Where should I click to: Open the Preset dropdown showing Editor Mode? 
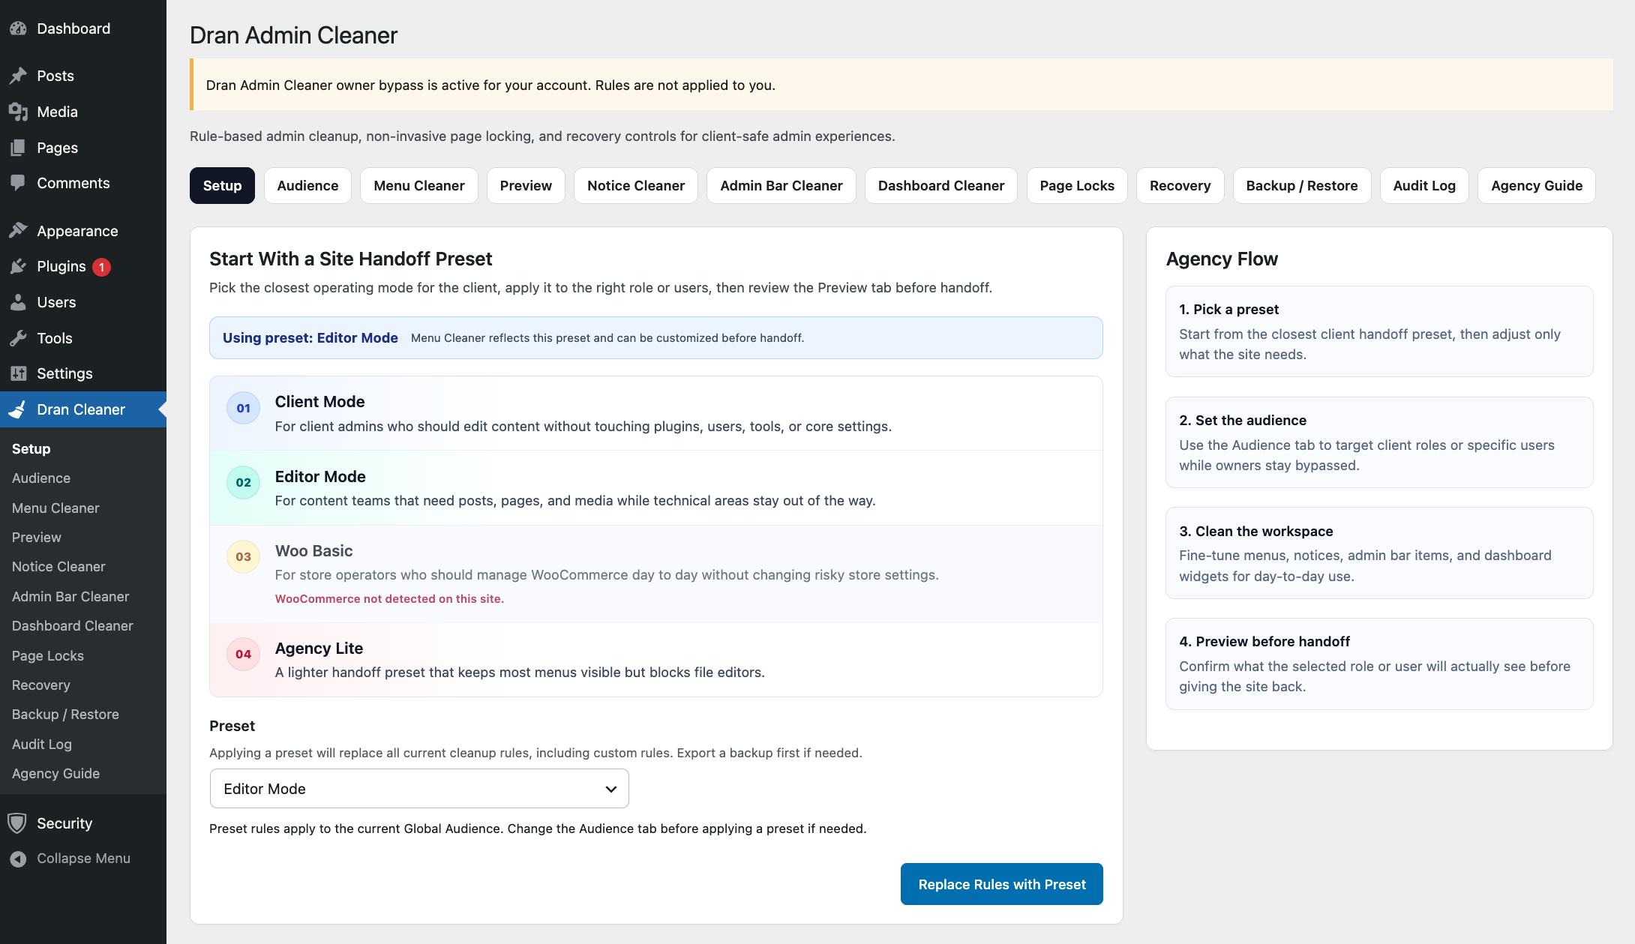pyautogui.click(x=419, y=789)
